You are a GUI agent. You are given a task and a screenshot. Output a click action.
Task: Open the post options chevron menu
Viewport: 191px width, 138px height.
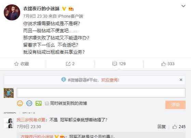pyautogui.click(x=183, y=6)
